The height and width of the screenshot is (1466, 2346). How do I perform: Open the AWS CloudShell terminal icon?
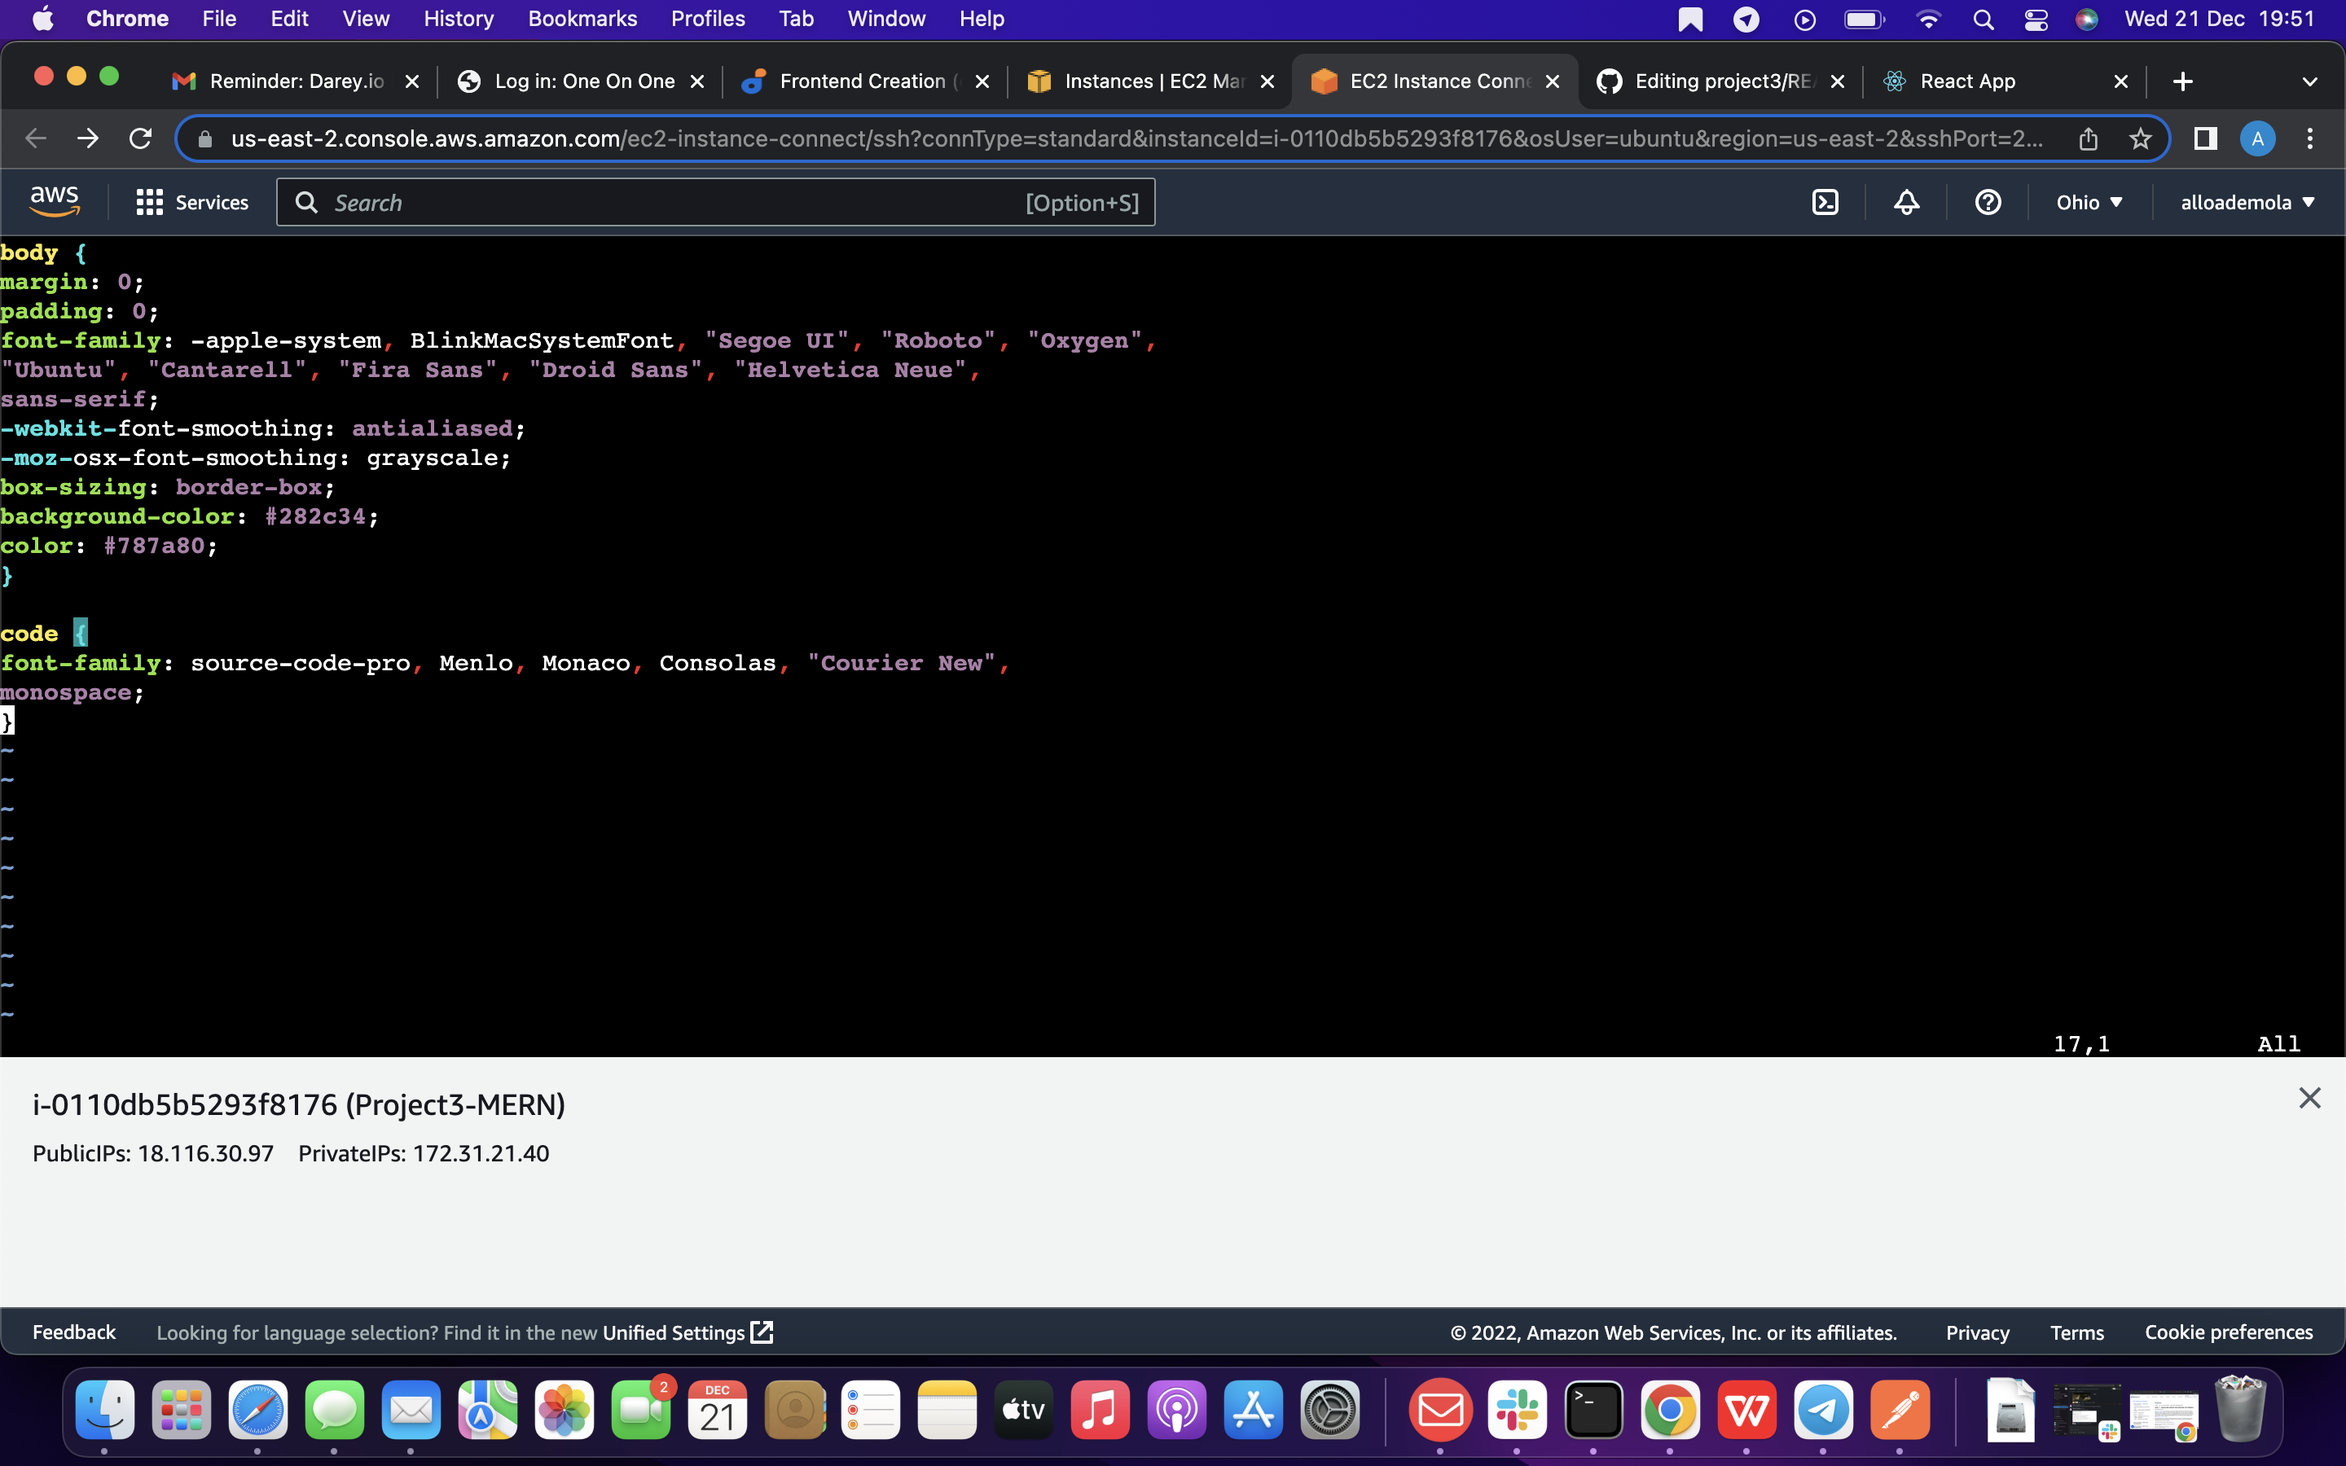click(1826, 202)
